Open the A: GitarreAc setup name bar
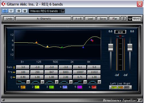The image size is (144, 103). click(44, 19)
